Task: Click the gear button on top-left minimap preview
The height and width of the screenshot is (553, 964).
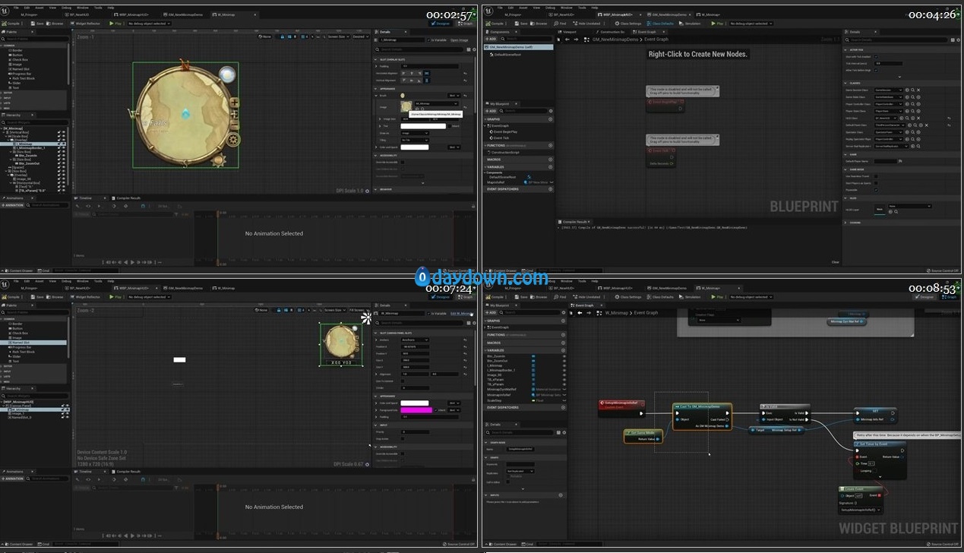Action: (234, 140)
